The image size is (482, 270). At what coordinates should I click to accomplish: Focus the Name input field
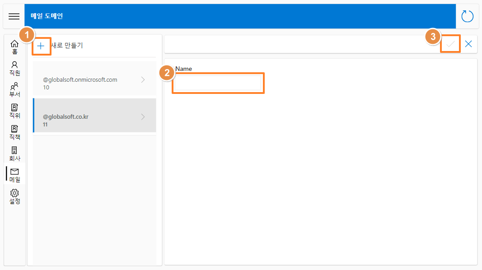pos(218,83)
